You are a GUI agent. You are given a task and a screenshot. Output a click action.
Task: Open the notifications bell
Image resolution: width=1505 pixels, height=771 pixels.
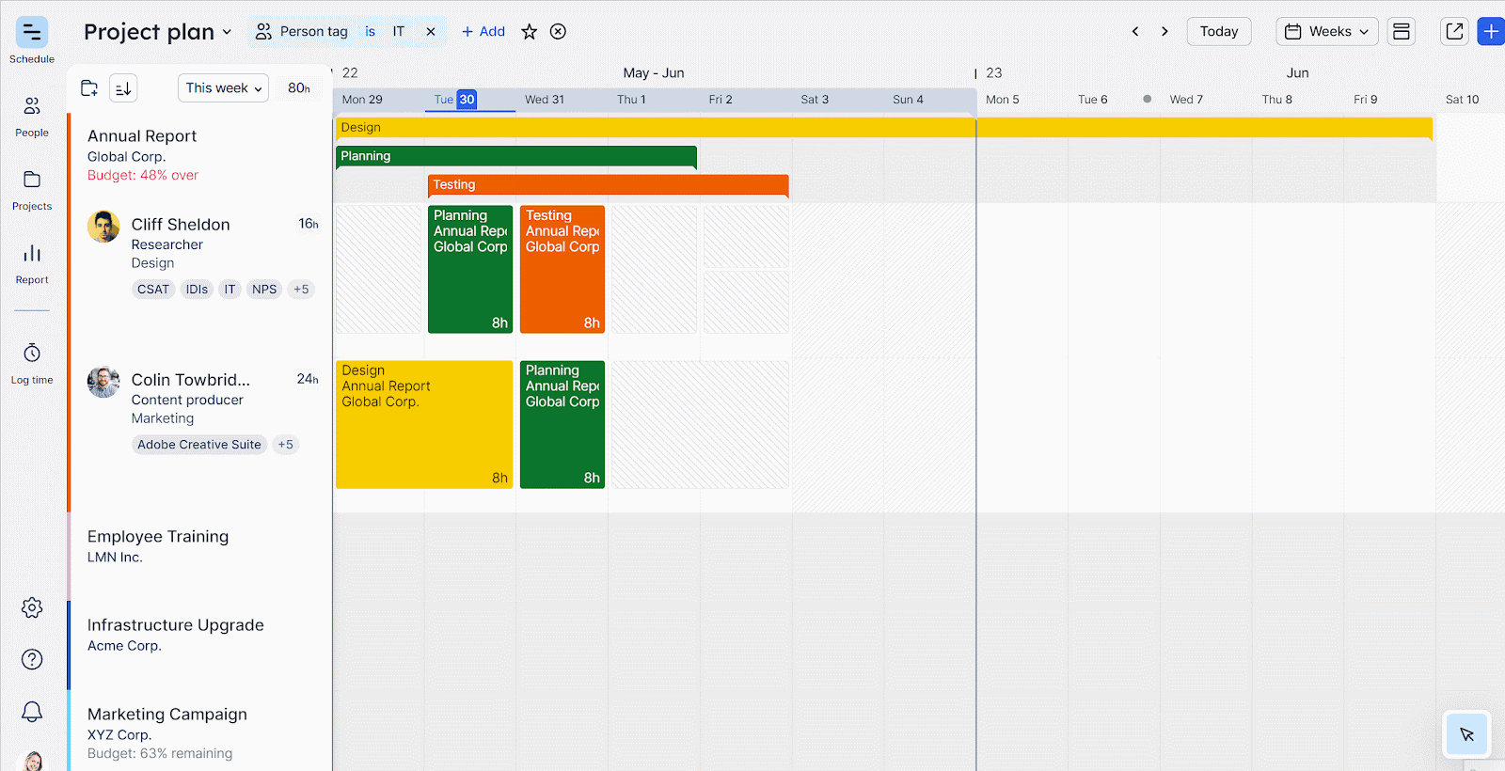pyautogui.click(x=32, y=711)
